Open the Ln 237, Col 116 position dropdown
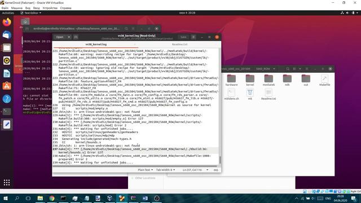Screen dimensions: 361x203 coord(195,170)
